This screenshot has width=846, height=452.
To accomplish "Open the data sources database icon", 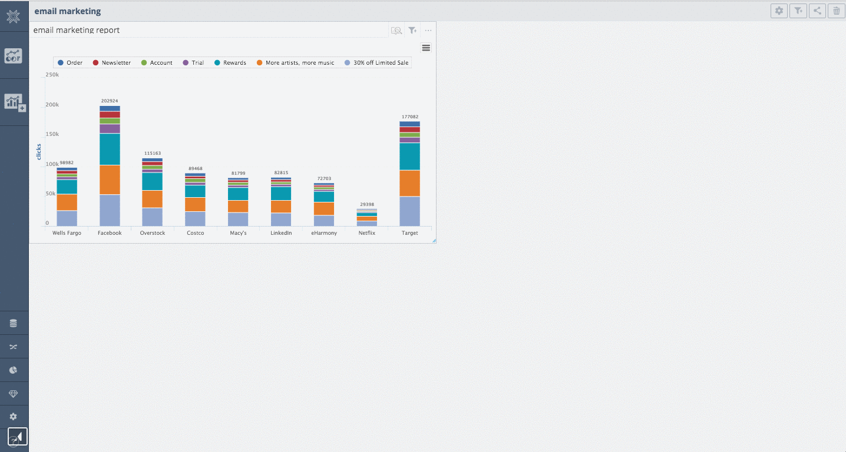I will (14, 323).
